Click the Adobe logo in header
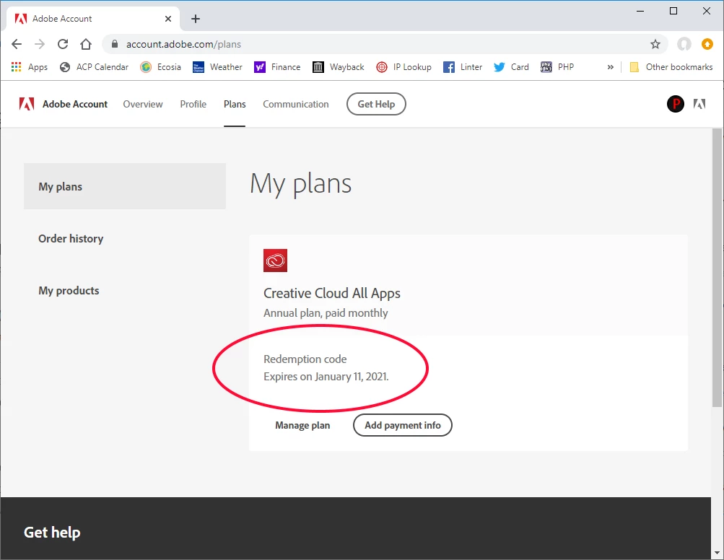This screenshot has height=560, width=724. pyautogui.click(x=27, y=104)
